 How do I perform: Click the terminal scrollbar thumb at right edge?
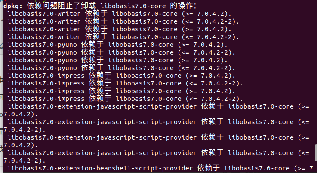coord(316,152)
